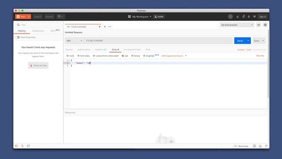Screen dimensions: 282x159
Task: Switch to the Collections sidebar tab
Action: point(38,31)
